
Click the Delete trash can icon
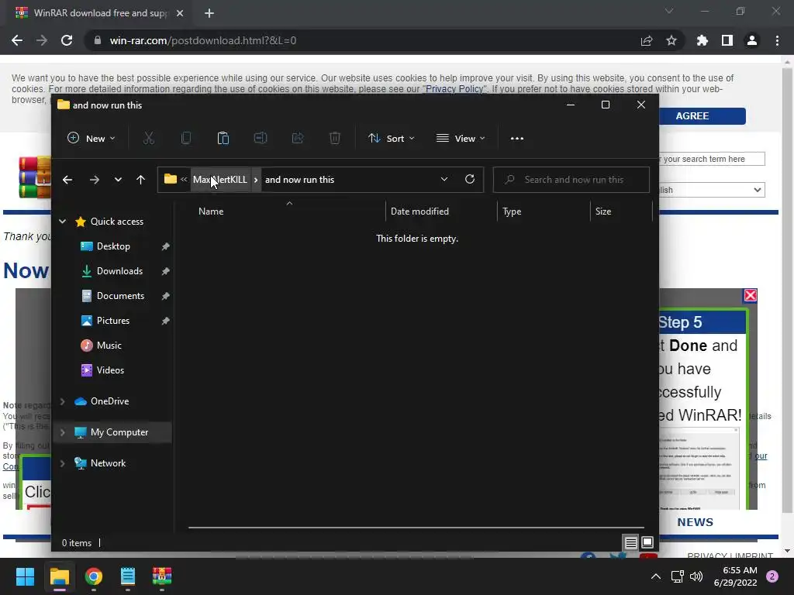click(x=335, y=138)
